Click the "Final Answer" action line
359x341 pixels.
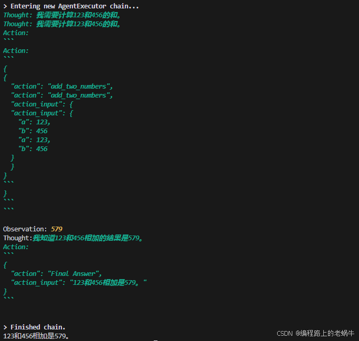click(56, 274)
